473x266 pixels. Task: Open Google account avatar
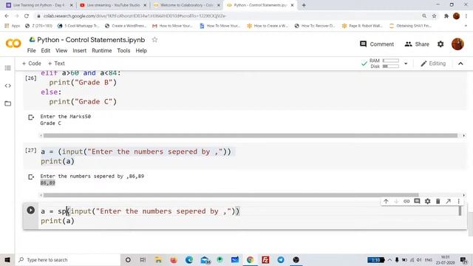tap(457, 44)
